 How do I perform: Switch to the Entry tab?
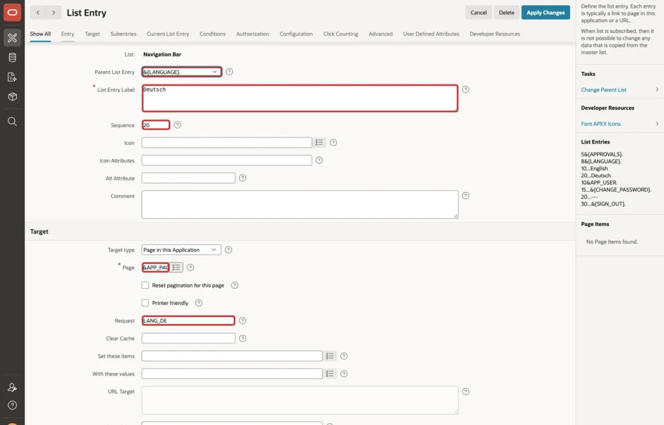point(67,34)
